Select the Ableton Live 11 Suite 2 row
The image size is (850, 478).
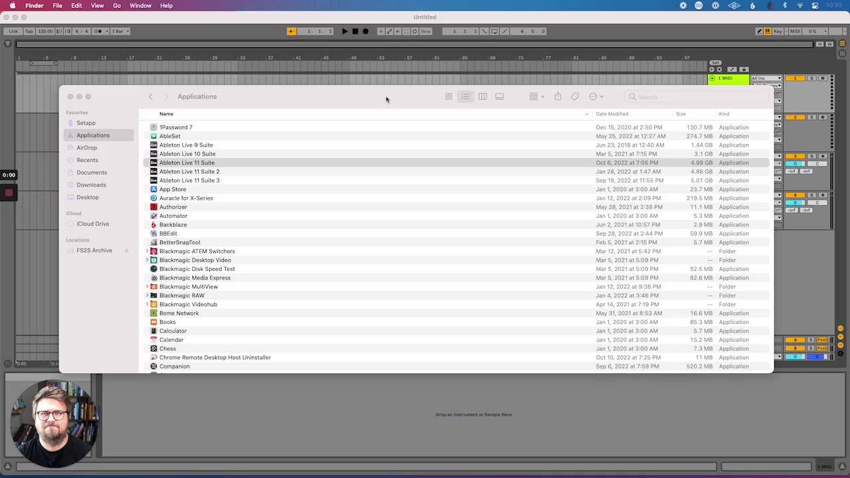456,172
